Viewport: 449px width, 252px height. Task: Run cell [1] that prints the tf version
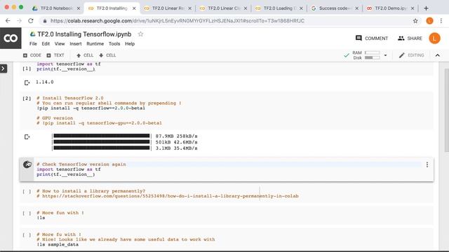pos(27,69)
